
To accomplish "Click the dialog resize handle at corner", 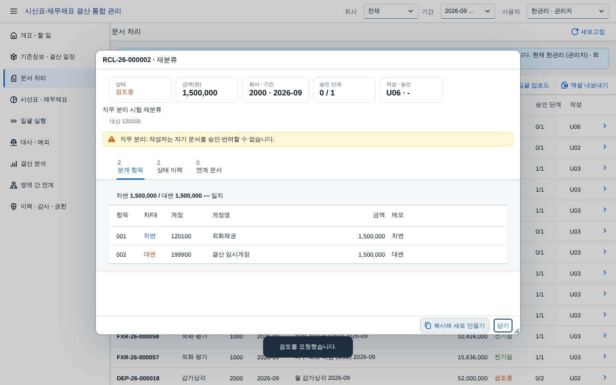I will [x=517, y=331].
